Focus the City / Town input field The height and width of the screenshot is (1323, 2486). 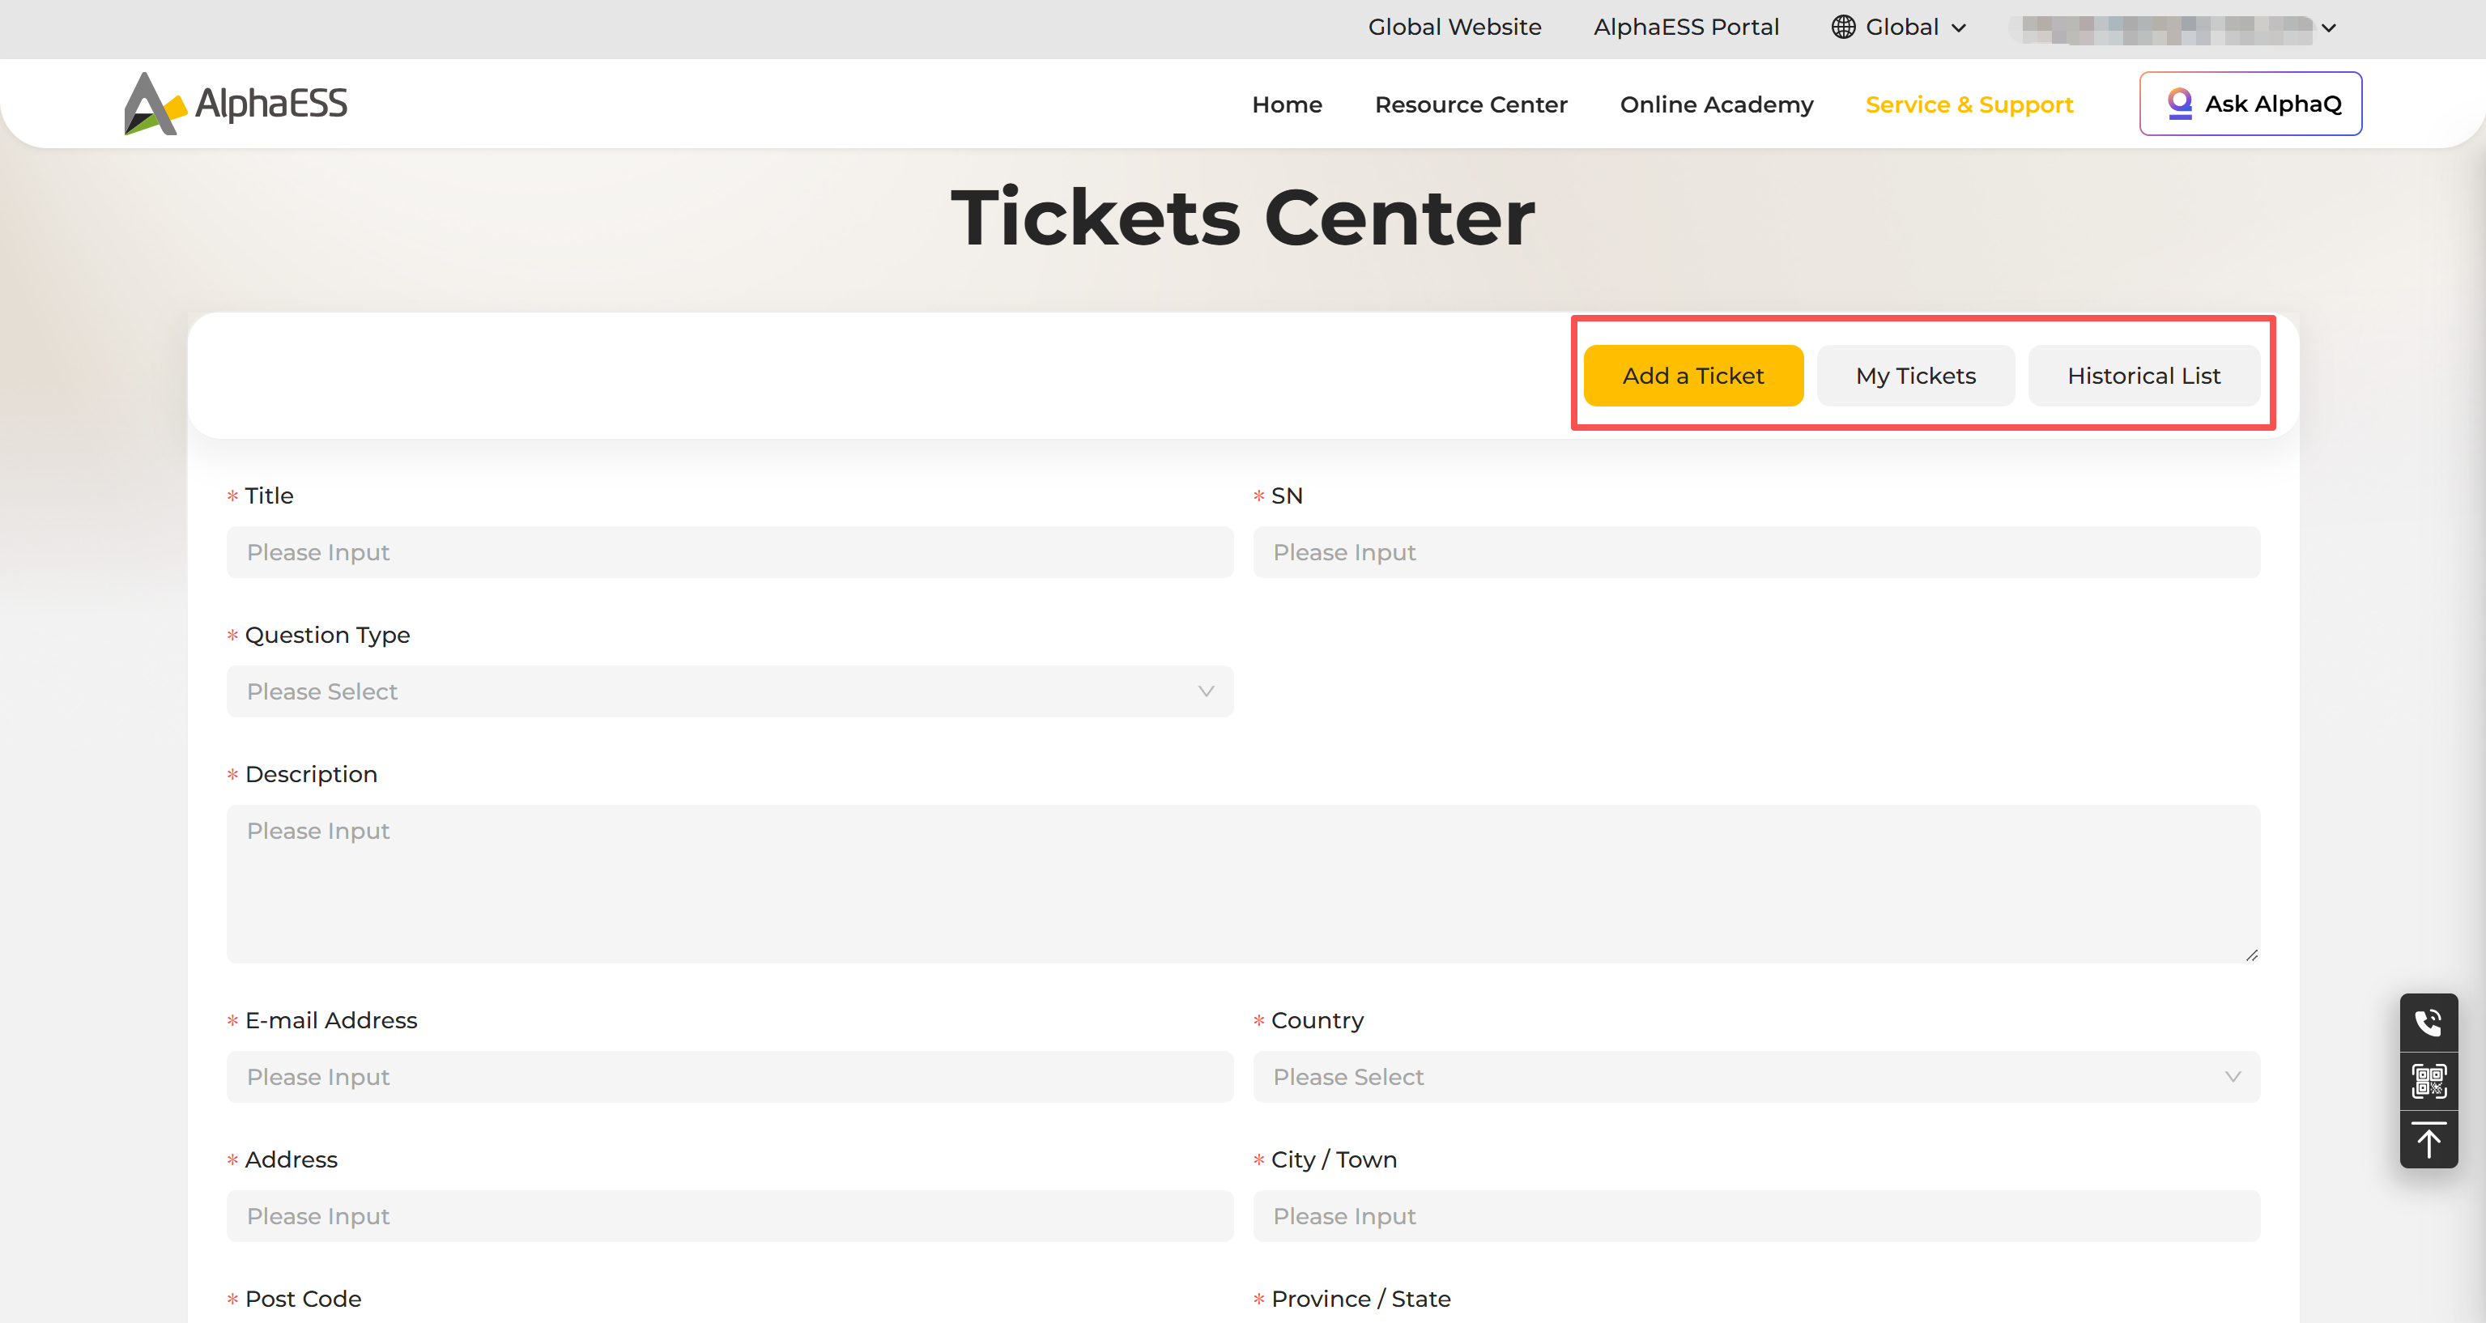tap(1756, 1216)
